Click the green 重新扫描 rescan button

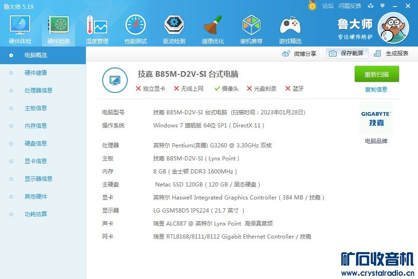[376, 74]
